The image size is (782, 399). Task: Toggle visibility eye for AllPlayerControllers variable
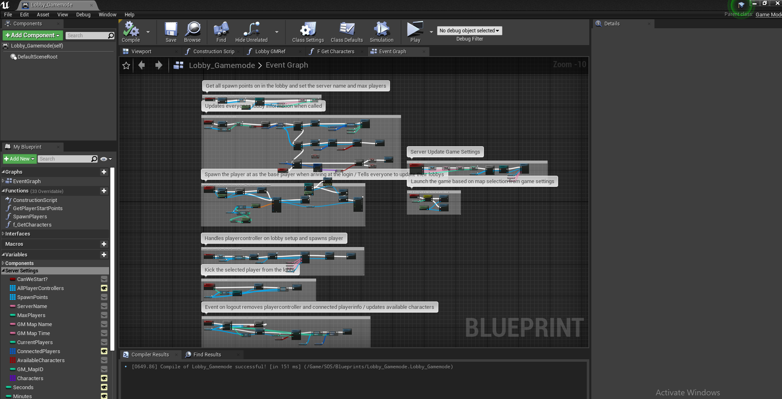point(104,288)
